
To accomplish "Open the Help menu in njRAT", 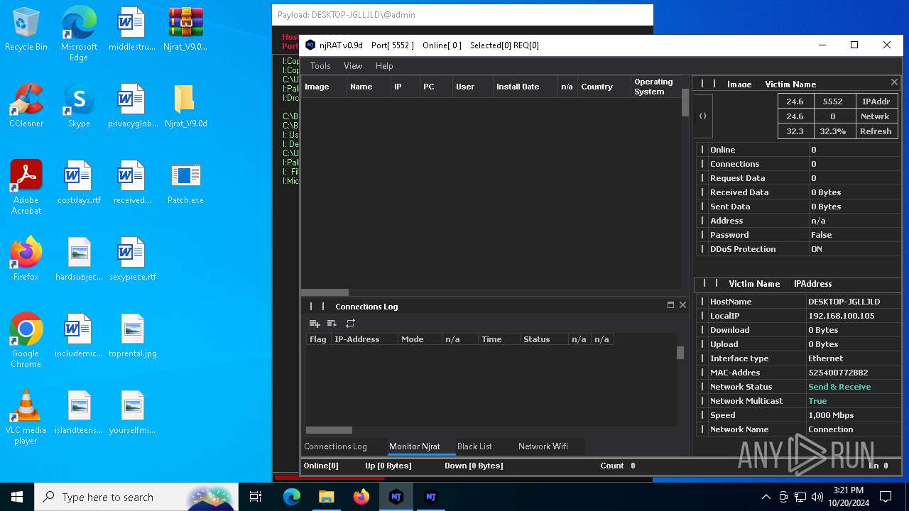I will point(384,66).
